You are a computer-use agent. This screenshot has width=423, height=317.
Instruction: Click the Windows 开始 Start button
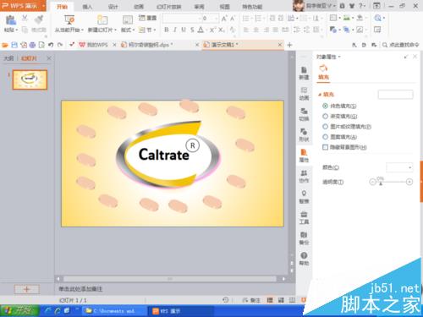tap(19, 311)
